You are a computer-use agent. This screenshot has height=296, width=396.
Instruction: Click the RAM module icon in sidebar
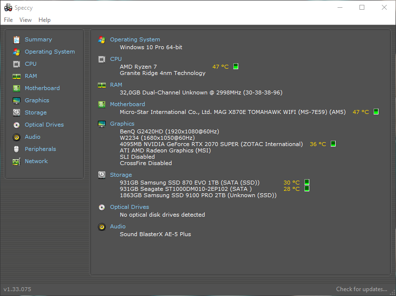coord(17,76)
